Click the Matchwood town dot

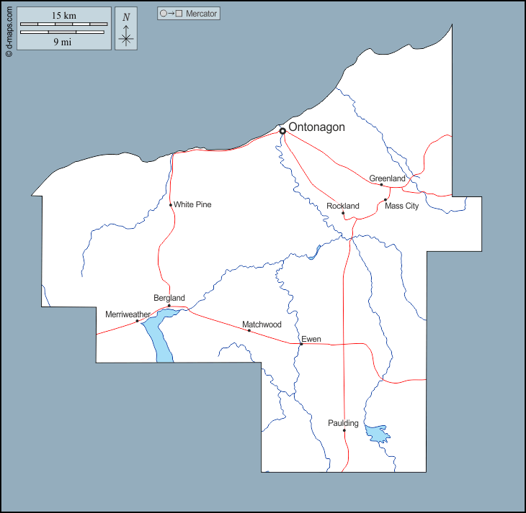[x=249, y=330]
